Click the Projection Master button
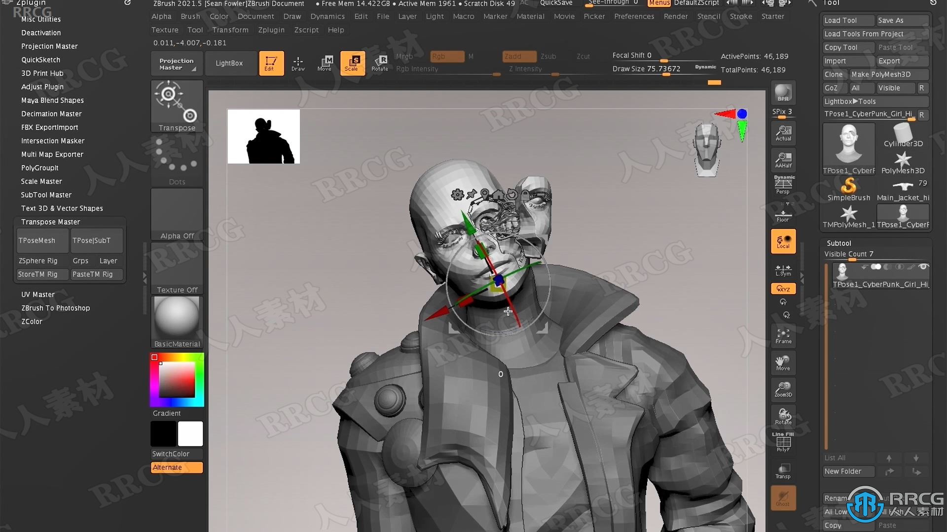Image resolution: width=947 pixels, height=532 pixels. point(177,64)
